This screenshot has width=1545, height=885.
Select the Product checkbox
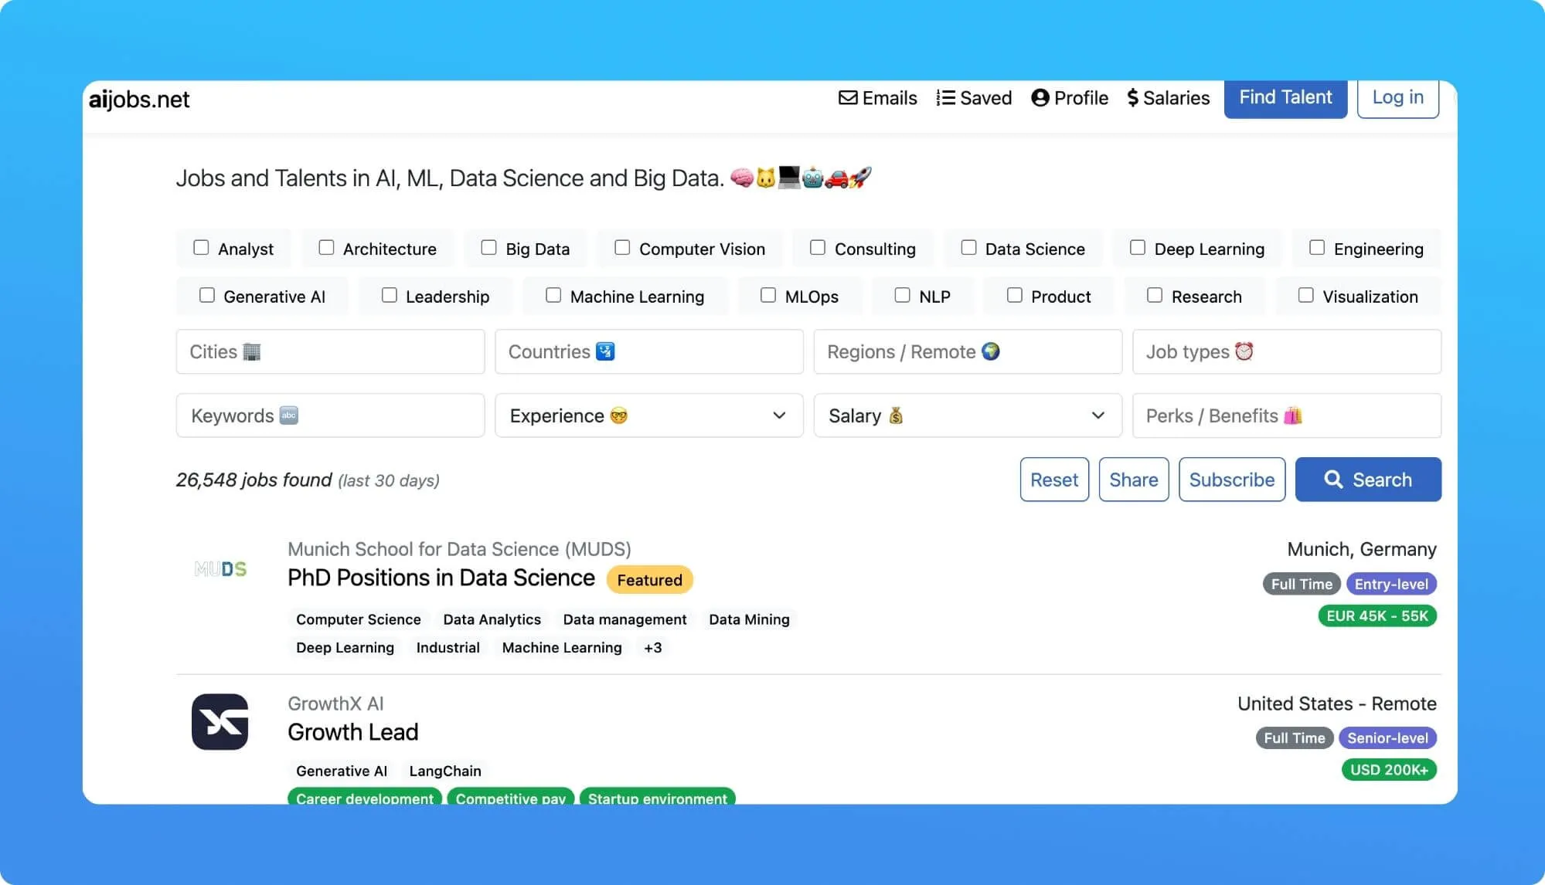(x=1015, y=295)
